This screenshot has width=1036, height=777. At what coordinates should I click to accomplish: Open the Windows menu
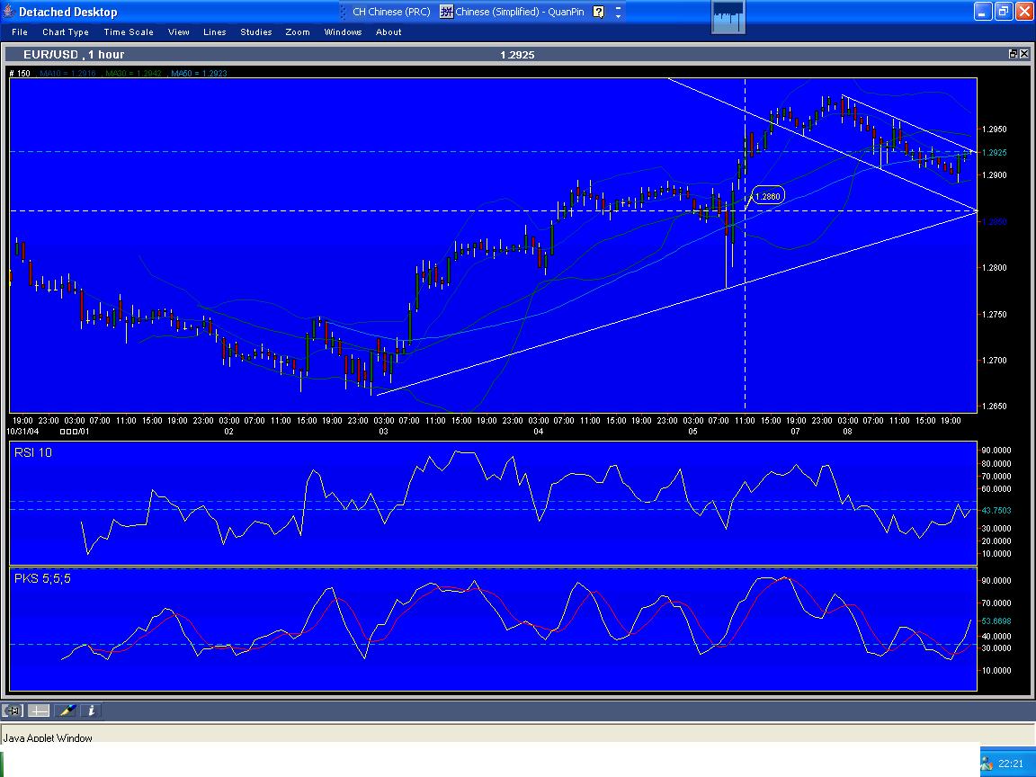[x=343, y=31]
